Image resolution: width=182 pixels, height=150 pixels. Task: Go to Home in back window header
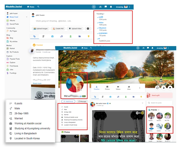click(31, 7)
